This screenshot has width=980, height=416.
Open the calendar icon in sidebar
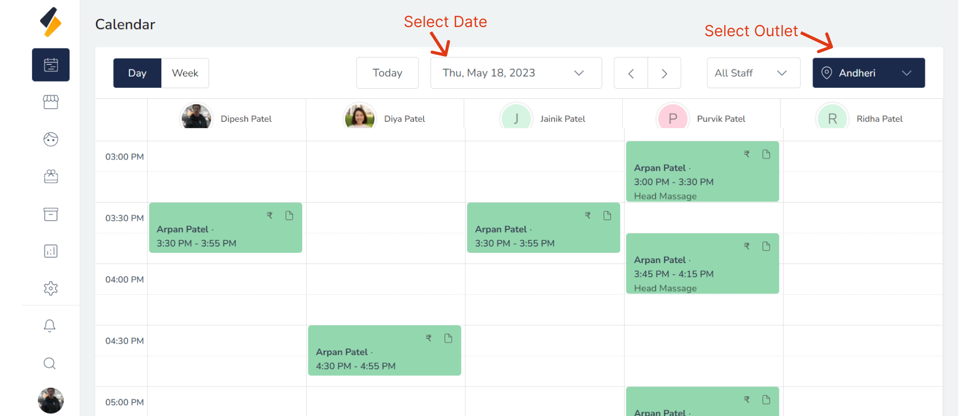pyautogui.click(x=51, y=65)
